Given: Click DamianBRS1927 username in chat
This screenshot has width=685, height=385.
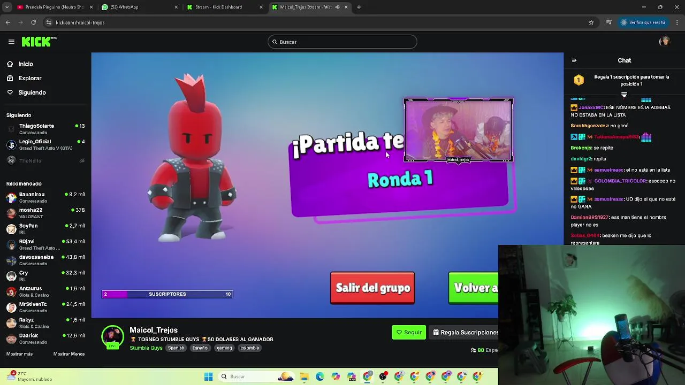Looking at the screenshot, I should 590,218.
